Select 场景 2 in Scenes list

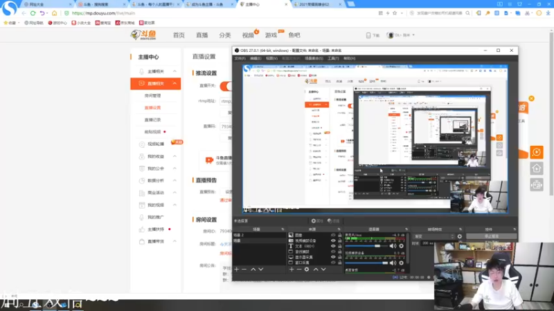pos(259,235)
